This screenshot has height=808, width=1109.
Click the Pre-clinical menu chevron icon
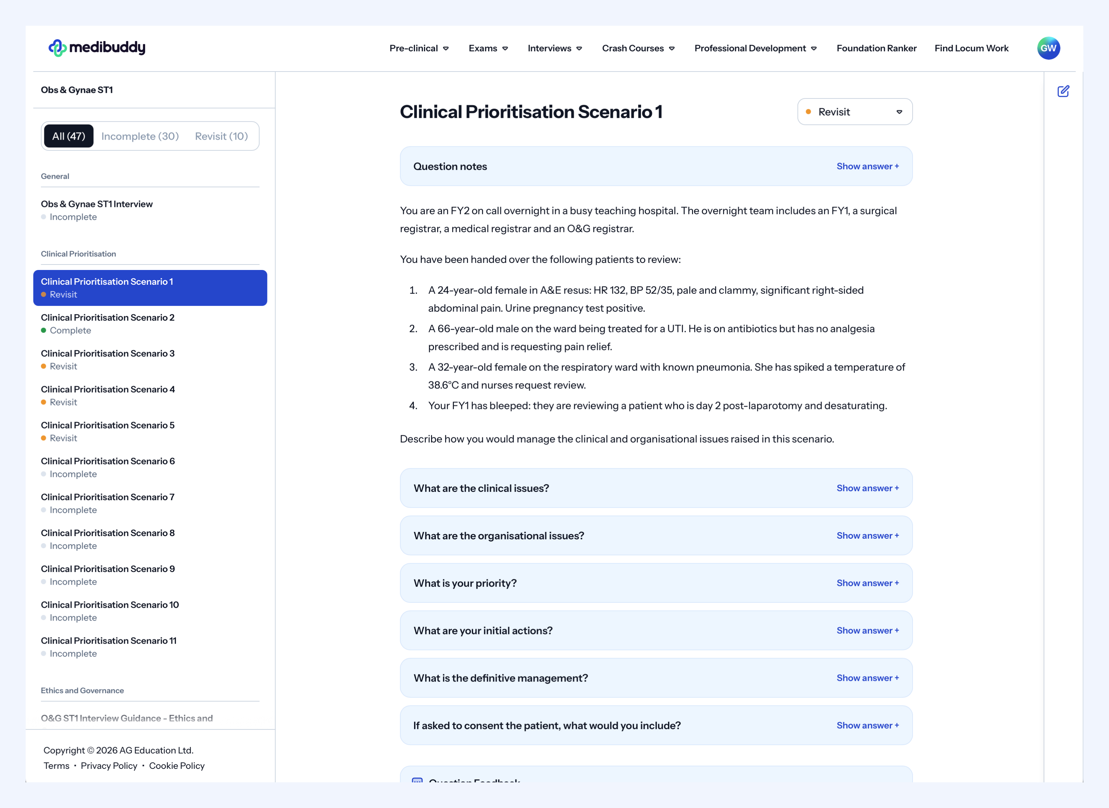[x=446, y=48]
